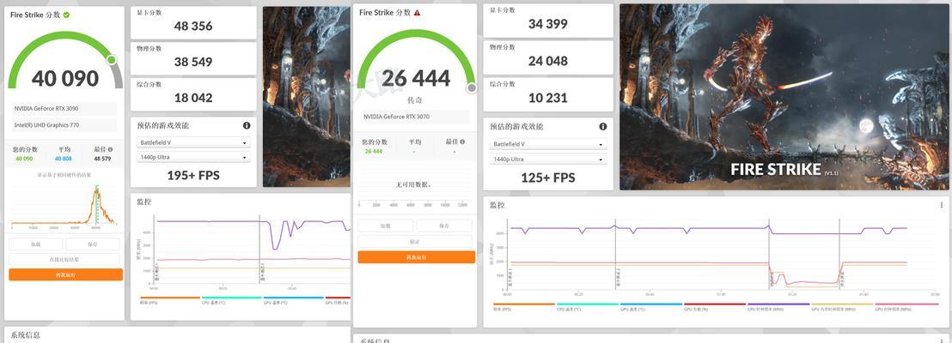The width and height of the screenshot is (952, 343).
Task: Click 加载 button in RTX 3070 window
Action: pos(386,226)
